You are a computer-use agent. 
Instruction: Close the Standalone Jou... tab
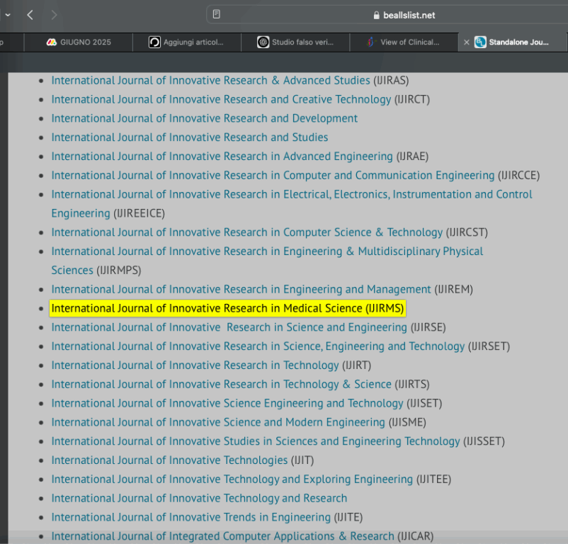click(467, 42)
